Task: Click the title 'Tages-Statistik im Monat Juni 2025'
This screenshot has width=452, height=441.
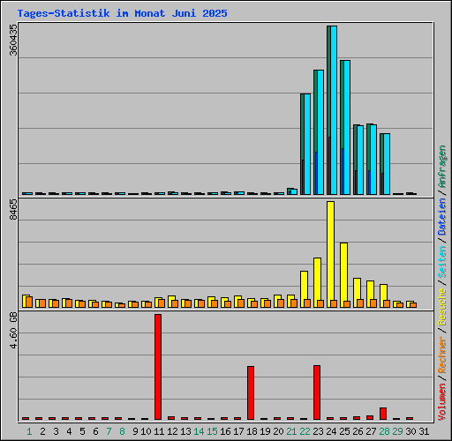Action: point(122,13)
